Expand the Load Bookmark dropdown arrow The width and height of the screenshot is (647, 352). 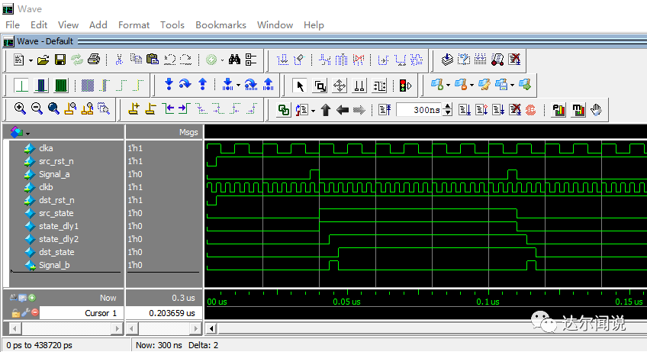(x=512, y=86)
